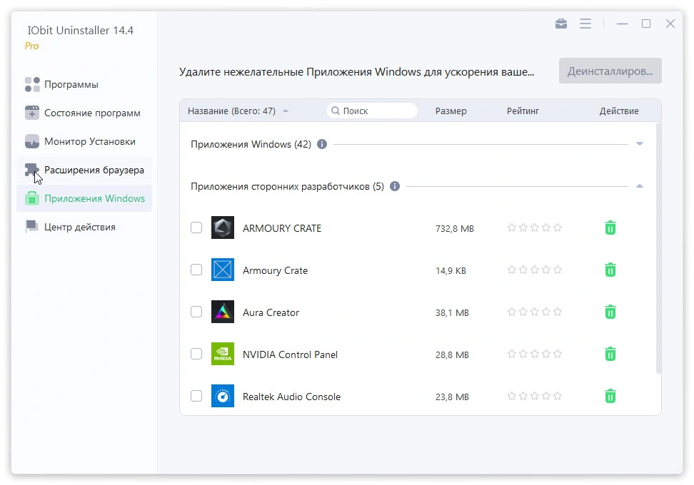
Task: Click the info icon beside third-party apps group
Action: point(394,186)
